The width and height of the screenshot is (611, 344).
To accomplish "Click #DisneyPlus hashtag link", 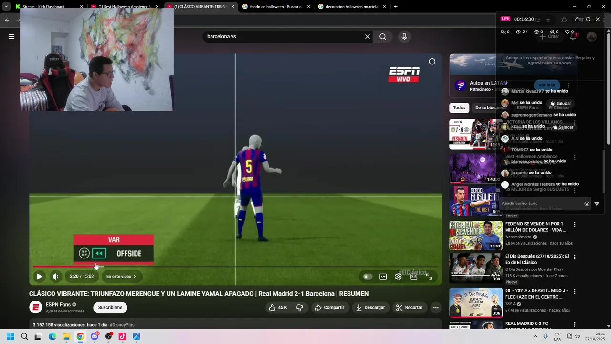I will [x=122, y=325].
